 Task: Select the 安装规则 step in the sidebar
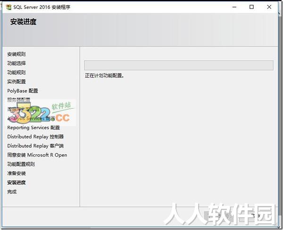point(17,54)
